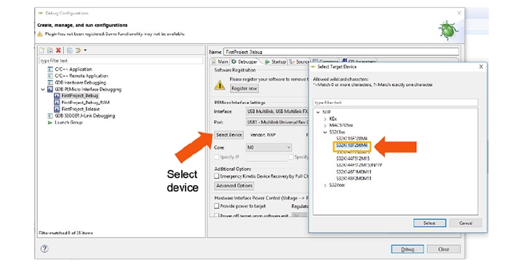Click the green Launch Group icon

coord(50,122)
